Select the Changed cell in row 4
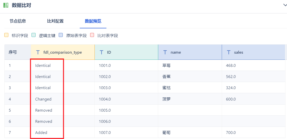This screenshot has height=139, width=287. 43,99
